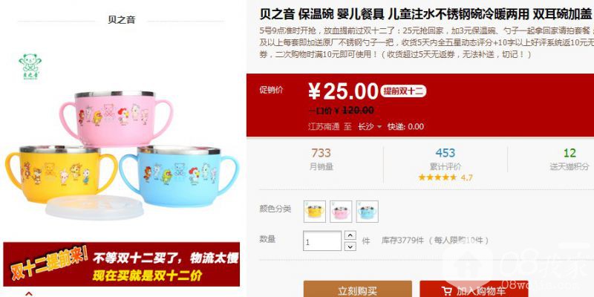View the 733 月销量 sales count
Screen dimensions: 594x297
click(x=322, y=160)
